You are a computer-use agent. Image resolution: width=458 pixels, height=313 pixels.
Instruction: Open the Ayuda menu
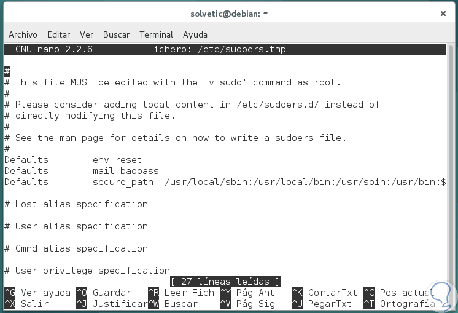tap(195, 34)
